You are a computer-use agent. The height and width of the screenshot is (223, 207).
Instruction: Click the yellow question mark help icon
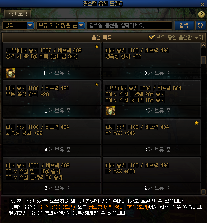tap(201, 14)
